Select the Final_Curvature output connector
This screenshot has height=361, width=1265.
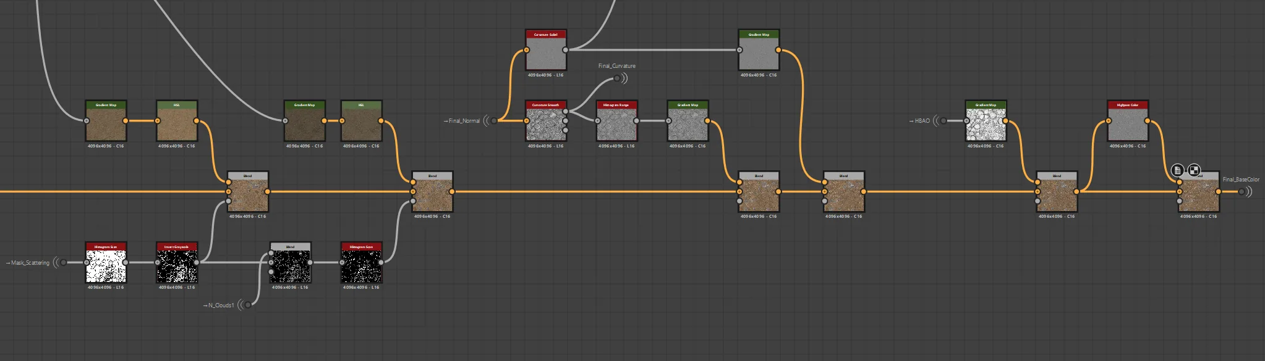tap(616, 78)
